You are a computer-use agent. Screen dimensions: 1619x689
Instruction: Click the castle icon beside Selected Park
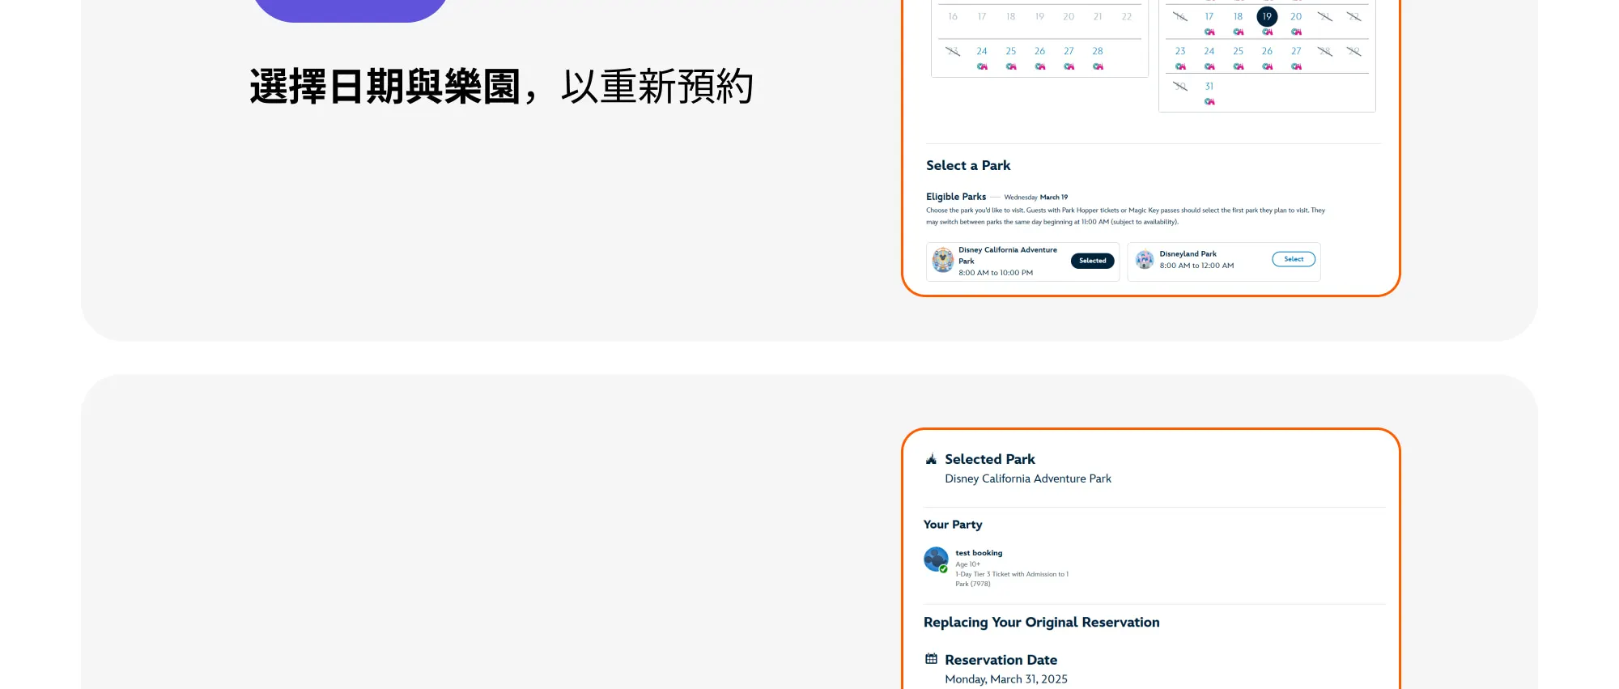point(931,459)
